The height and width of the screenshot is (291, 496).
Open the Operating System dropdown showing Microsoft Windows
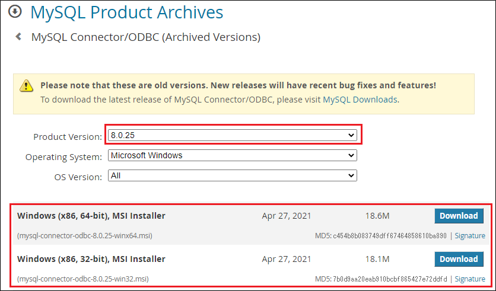[233, 155]
